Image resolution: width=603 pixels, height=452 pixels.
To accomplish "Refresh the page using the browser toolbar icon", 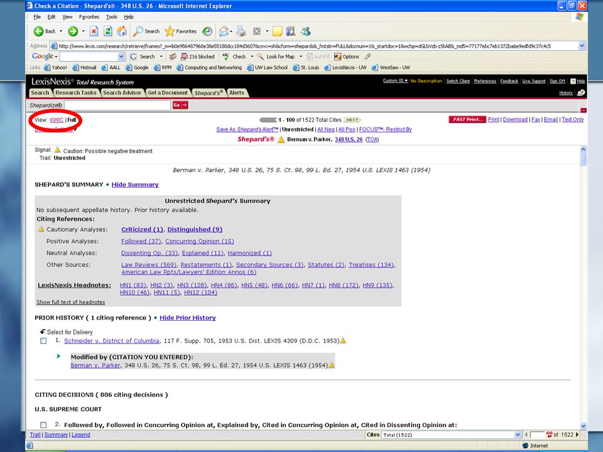I will tap(108, 31).
